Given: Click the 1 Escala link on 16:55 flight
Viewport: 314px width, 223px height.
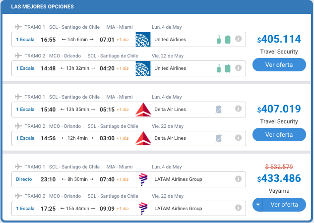Looking at the screenshot, I should [x=25, y=40].
